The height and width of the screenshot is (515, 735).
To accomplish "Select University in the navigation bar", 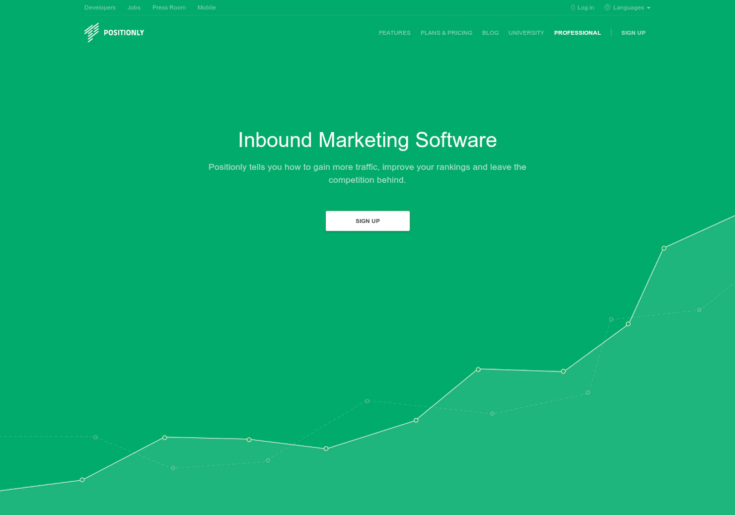I will point(526,33).
